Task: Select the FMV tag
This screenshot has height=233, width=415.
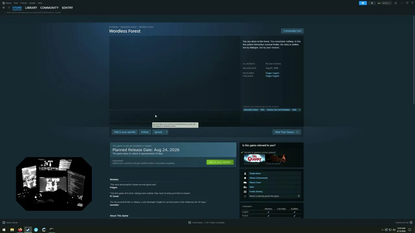Action: [x=262, y=110]
